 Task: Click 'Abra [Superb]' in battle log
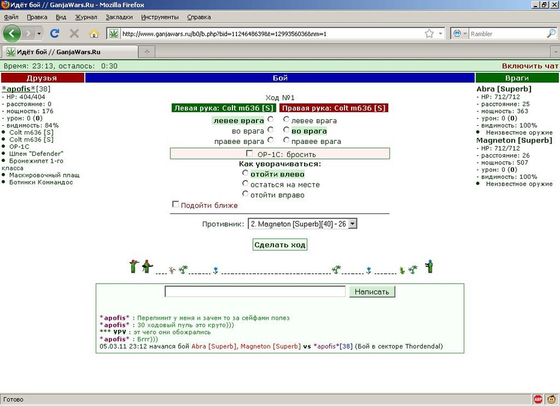pyautogui.click(x=214, y=346)
